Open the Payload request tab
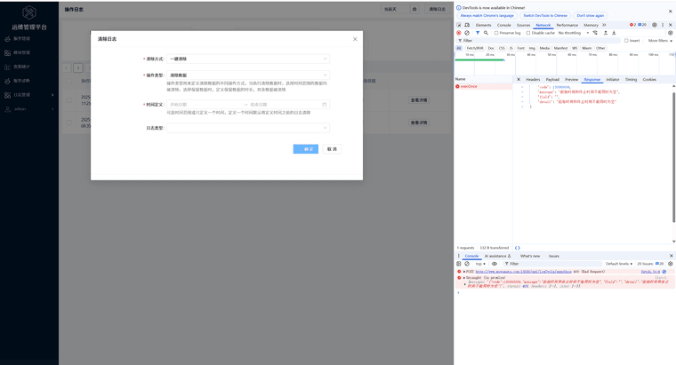 (x=552, y=79)
